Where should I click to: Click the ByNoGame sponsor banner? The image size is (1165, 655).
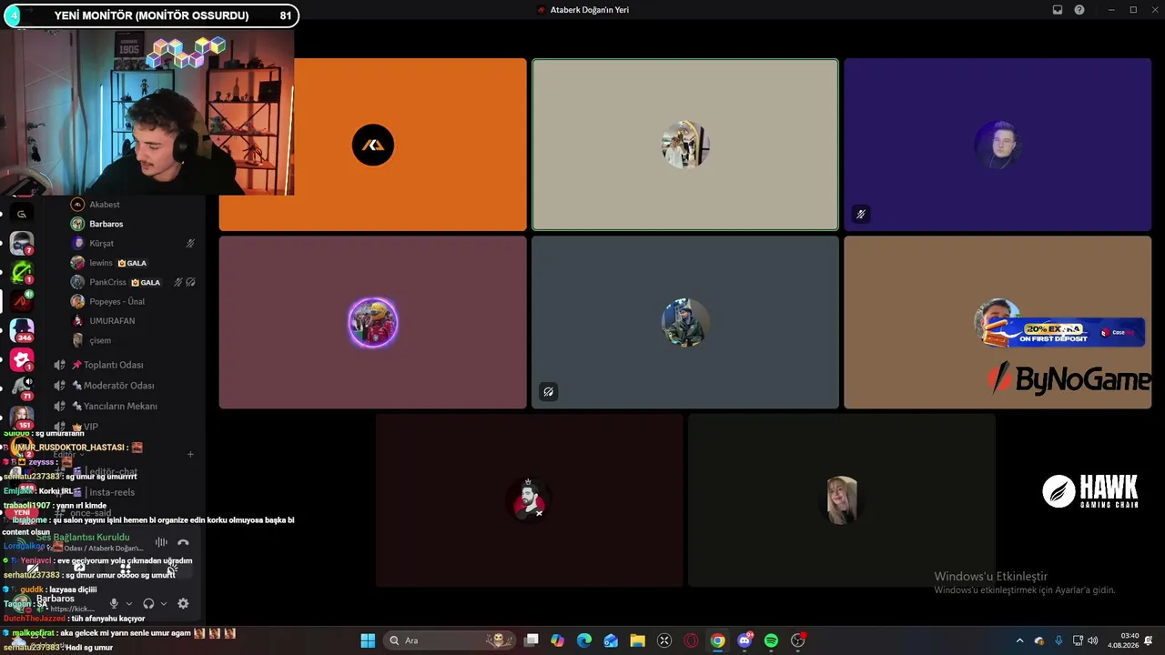[1069, 379]
